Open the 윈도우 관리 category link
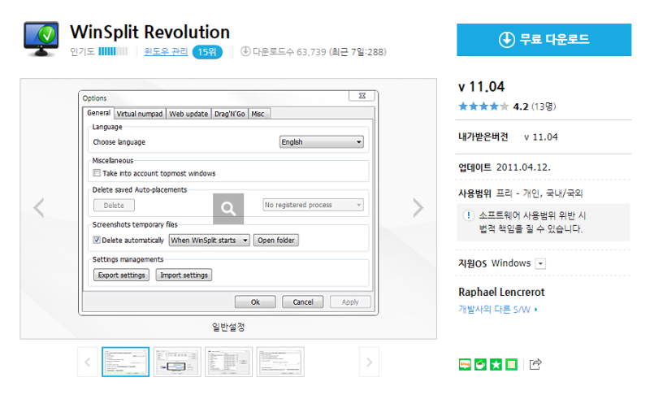The width and height of the screenshot is (650, 408). tap(166, 52)
